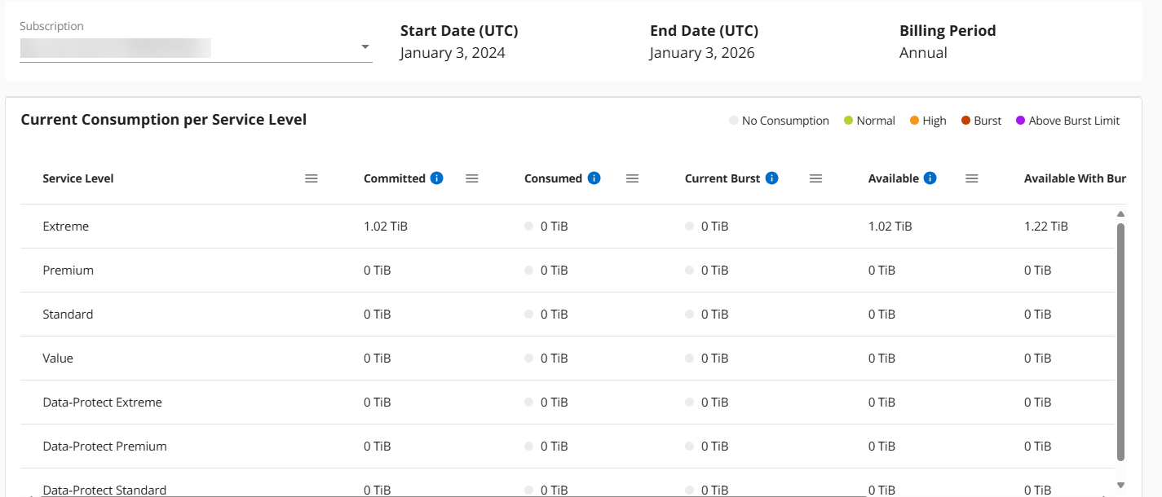
Task: Open the Committed column menu icon
Action: coord(471,178)
